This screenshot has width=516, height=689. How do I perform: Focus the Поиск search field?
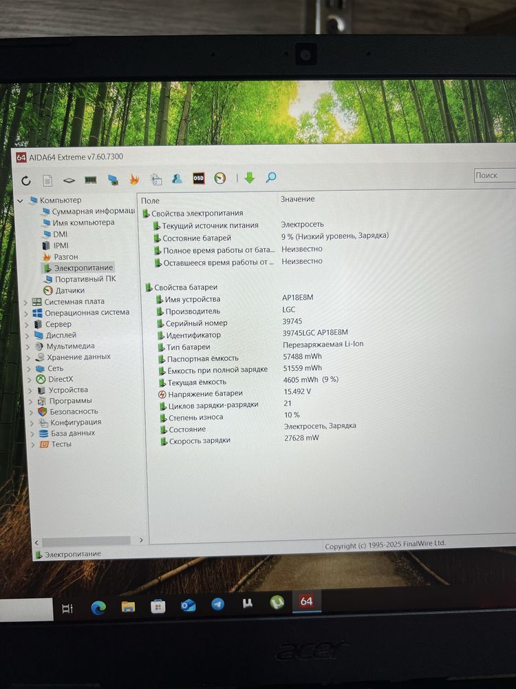(495, 175)
